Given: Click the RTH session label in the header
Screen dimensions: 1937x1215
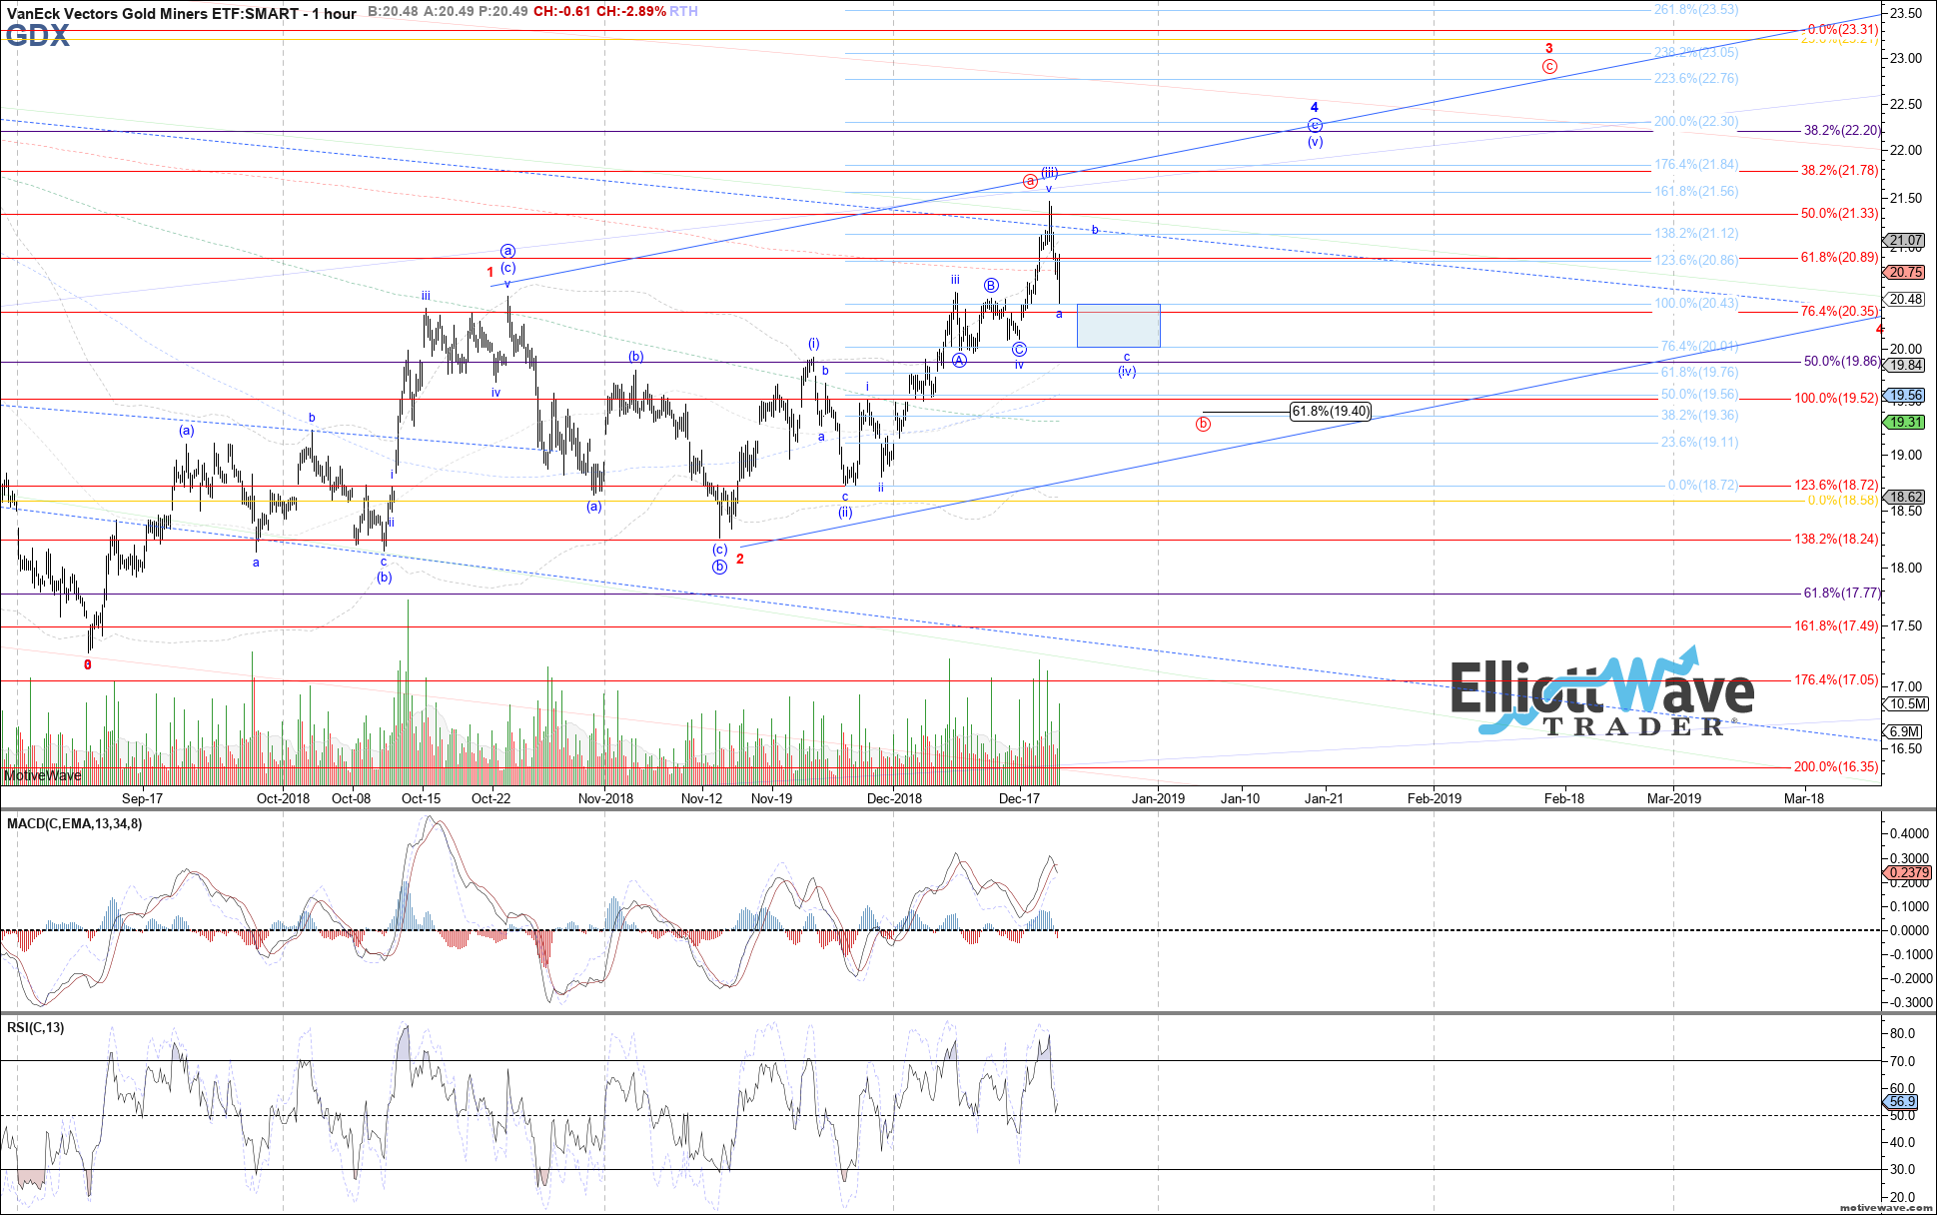Looking at the screenshot, I should click(684, 11).
